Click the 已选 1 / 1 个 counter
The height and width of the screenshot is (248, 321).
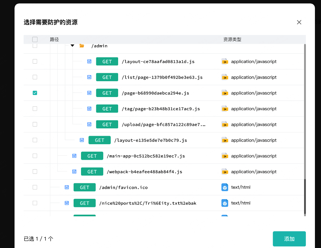coord(38,239)
